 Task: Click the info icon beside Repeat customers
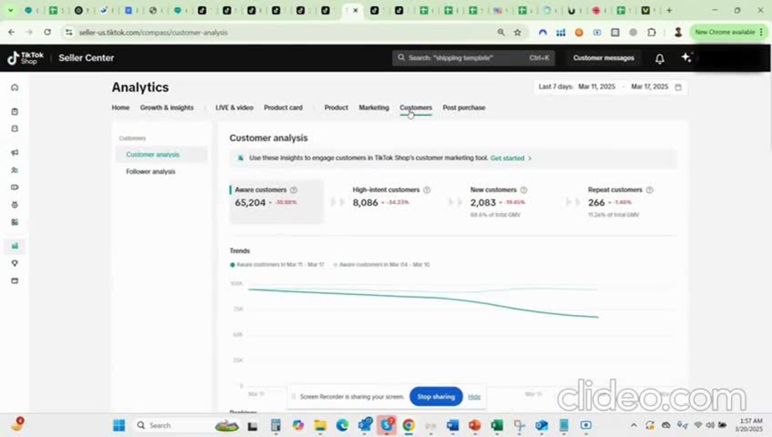(649, 190)
